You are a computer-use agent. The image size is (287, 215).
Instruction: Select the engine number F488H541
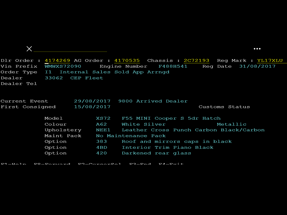[x=173, y=66]
